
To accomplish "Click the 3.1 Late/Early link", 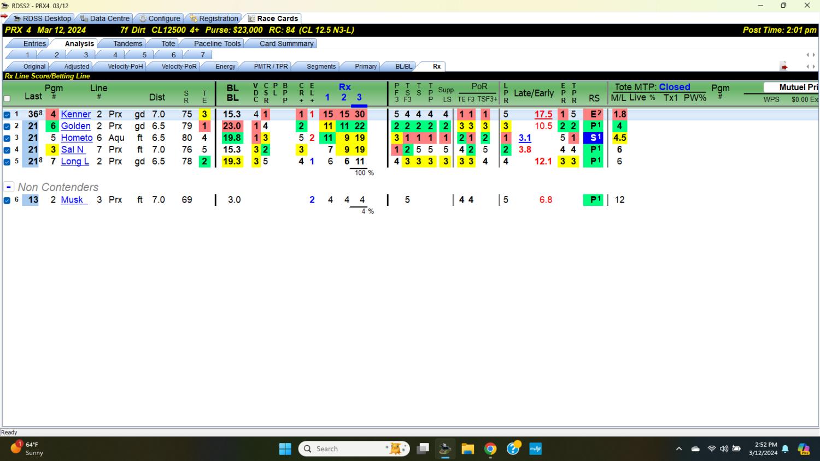I will tap(525, 138).
